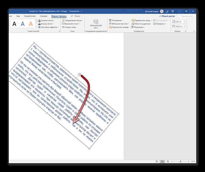Screen dimensions: 205x172
Task: Click the Замещающий текст (alt text) icon
Action: (x=96, y=22)
